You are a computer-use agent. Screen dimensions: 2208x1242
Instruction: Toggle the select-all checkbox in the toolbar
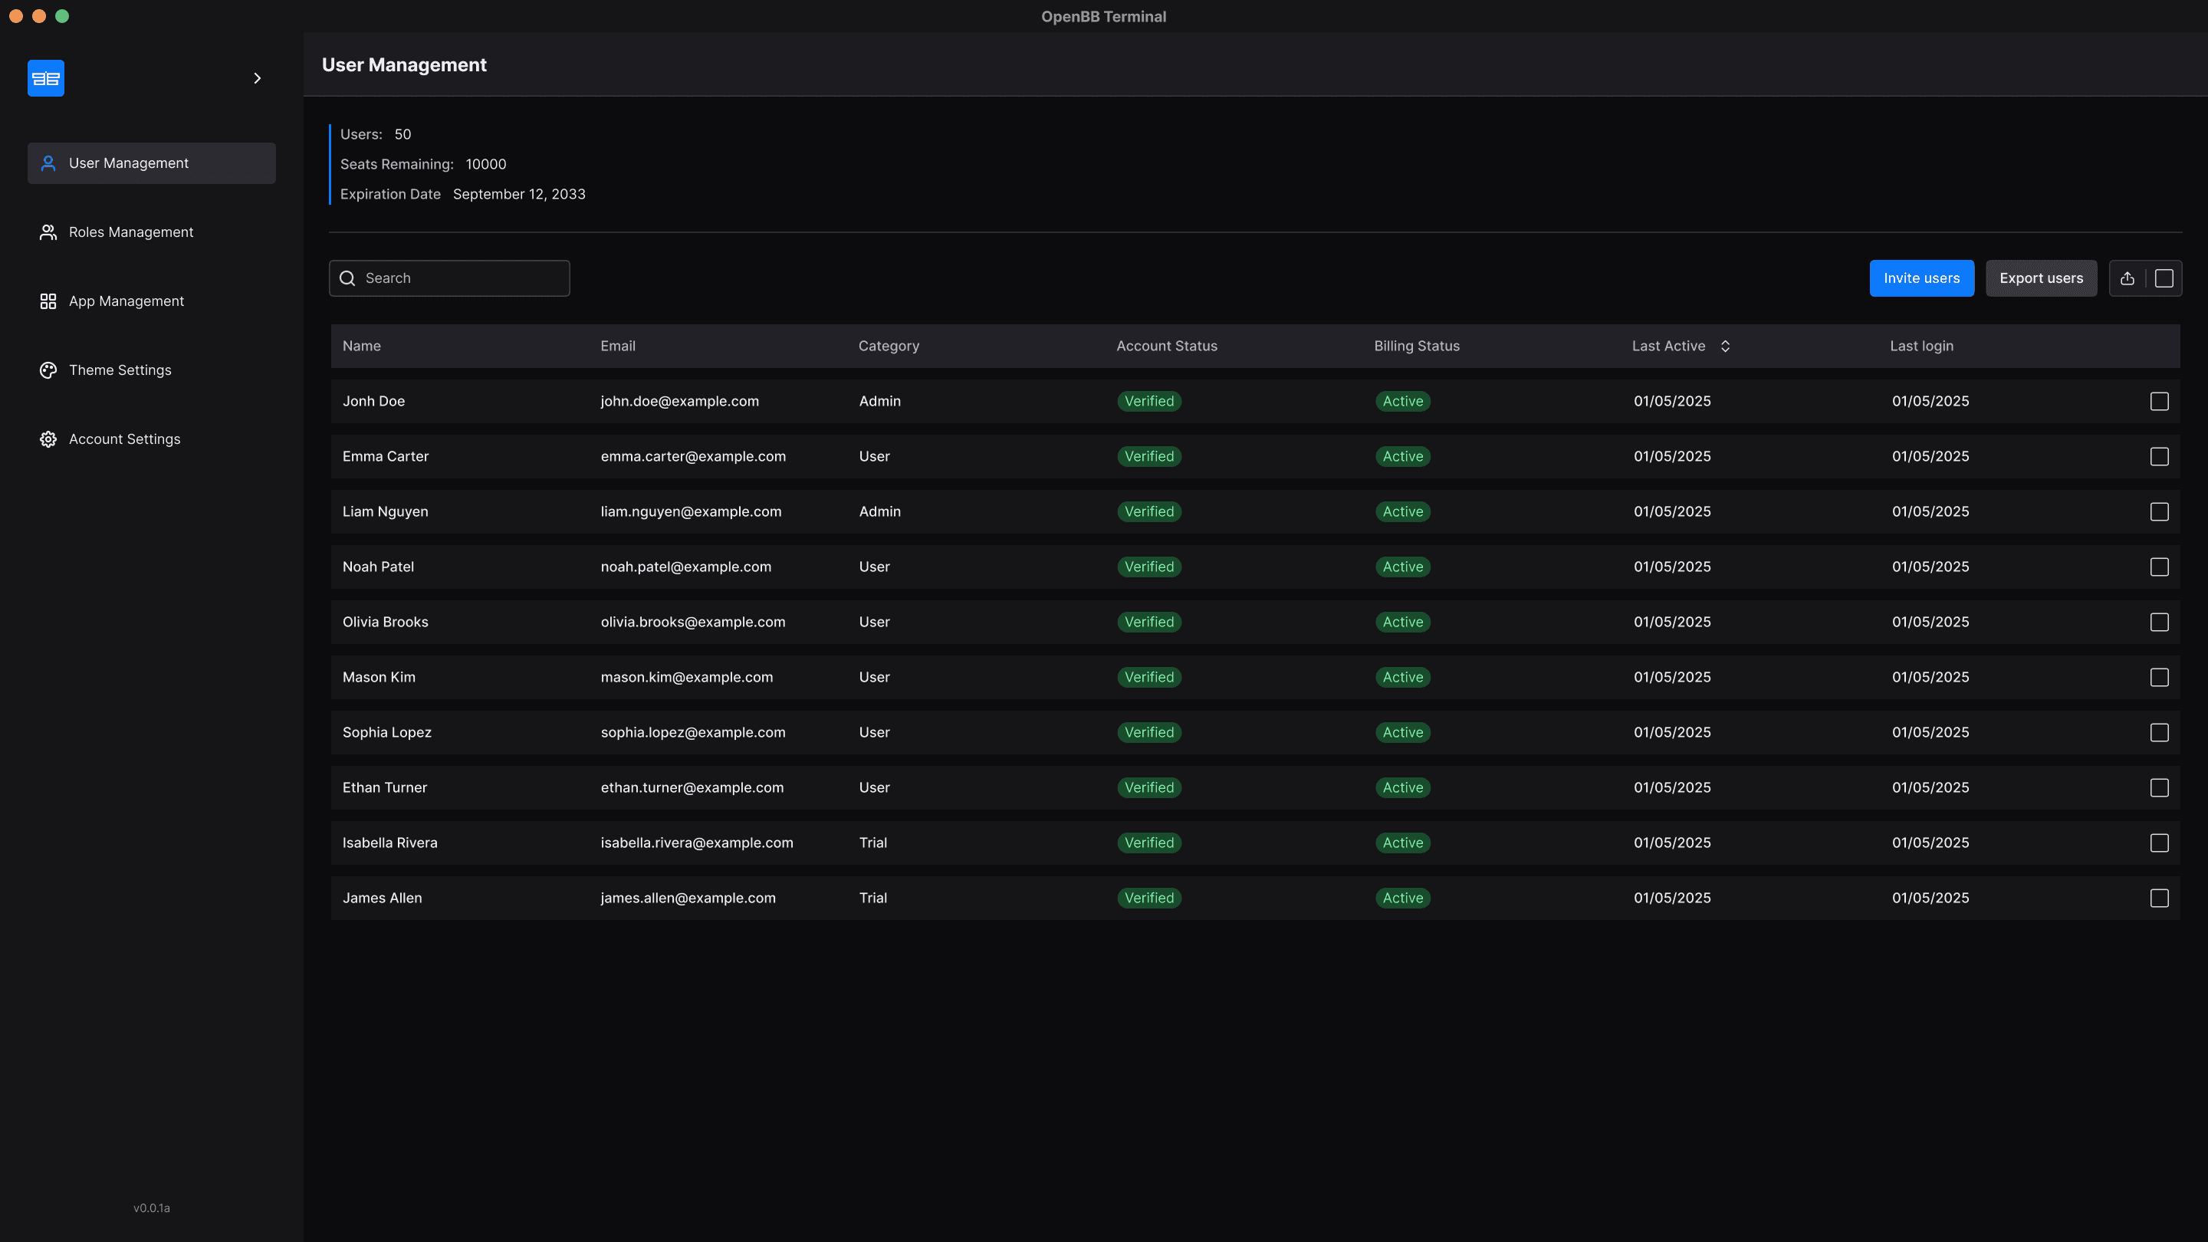(2164, 278)
